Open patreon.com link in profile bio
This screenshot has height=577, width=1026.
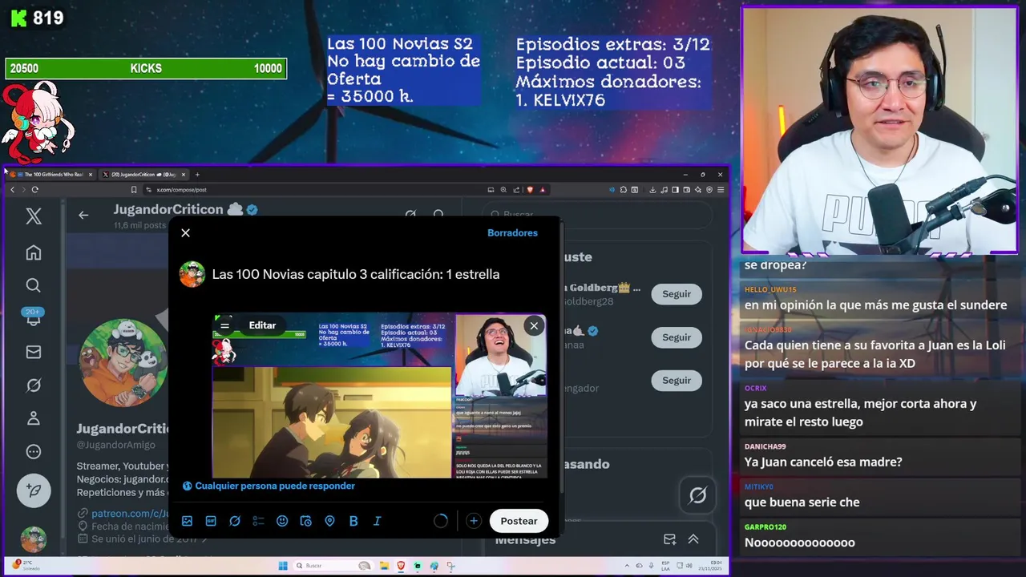point(130,513)
